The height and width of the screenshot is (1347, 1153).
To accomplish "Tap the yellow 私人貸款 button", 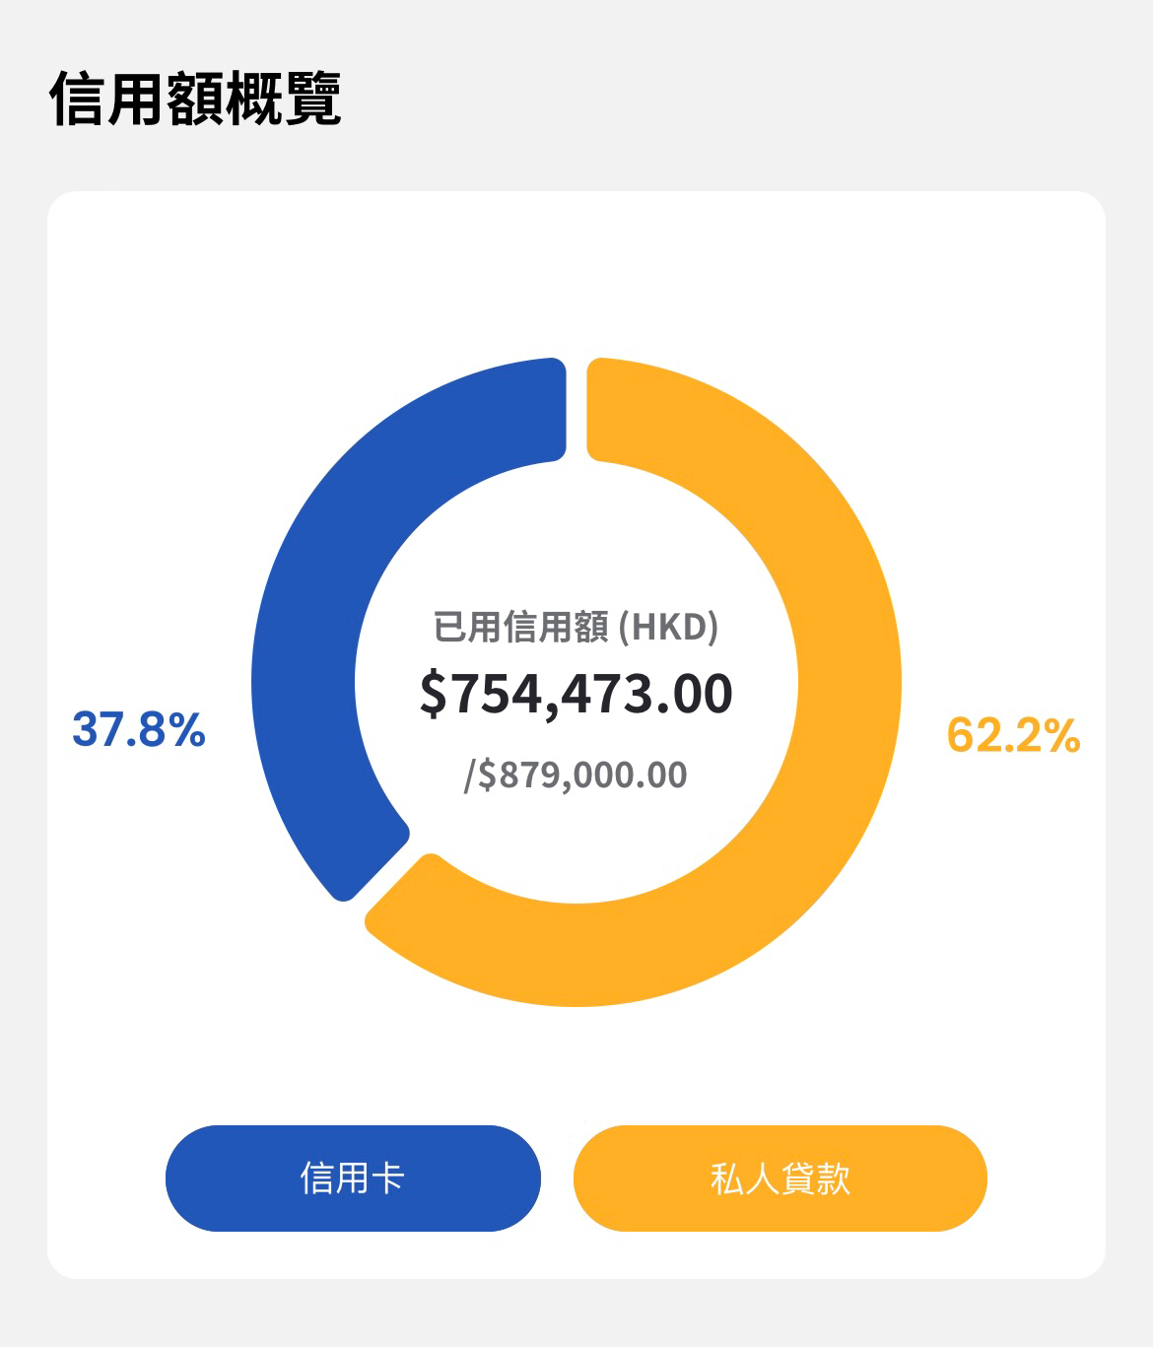I will pos(780,1178).
